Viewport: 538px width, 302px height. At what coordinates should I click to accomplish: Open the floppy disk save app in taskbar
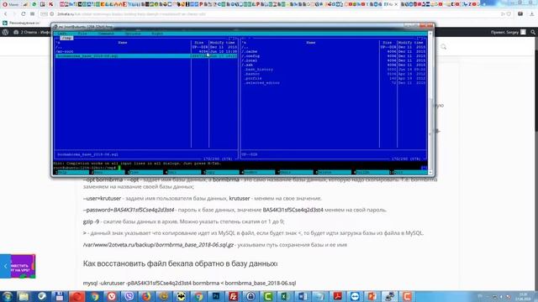(x=59, y=296)
